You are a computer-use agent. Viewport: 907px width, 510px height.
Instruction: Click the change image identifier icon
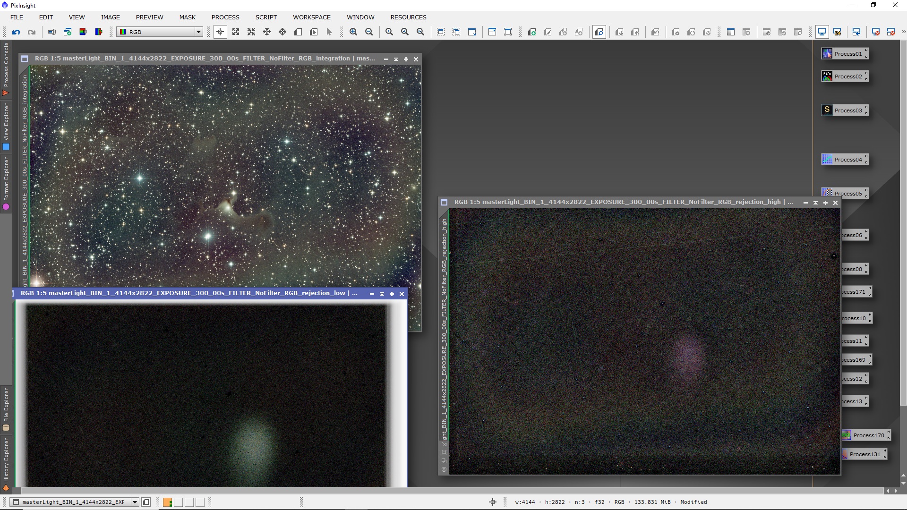(x=52, y=32)
